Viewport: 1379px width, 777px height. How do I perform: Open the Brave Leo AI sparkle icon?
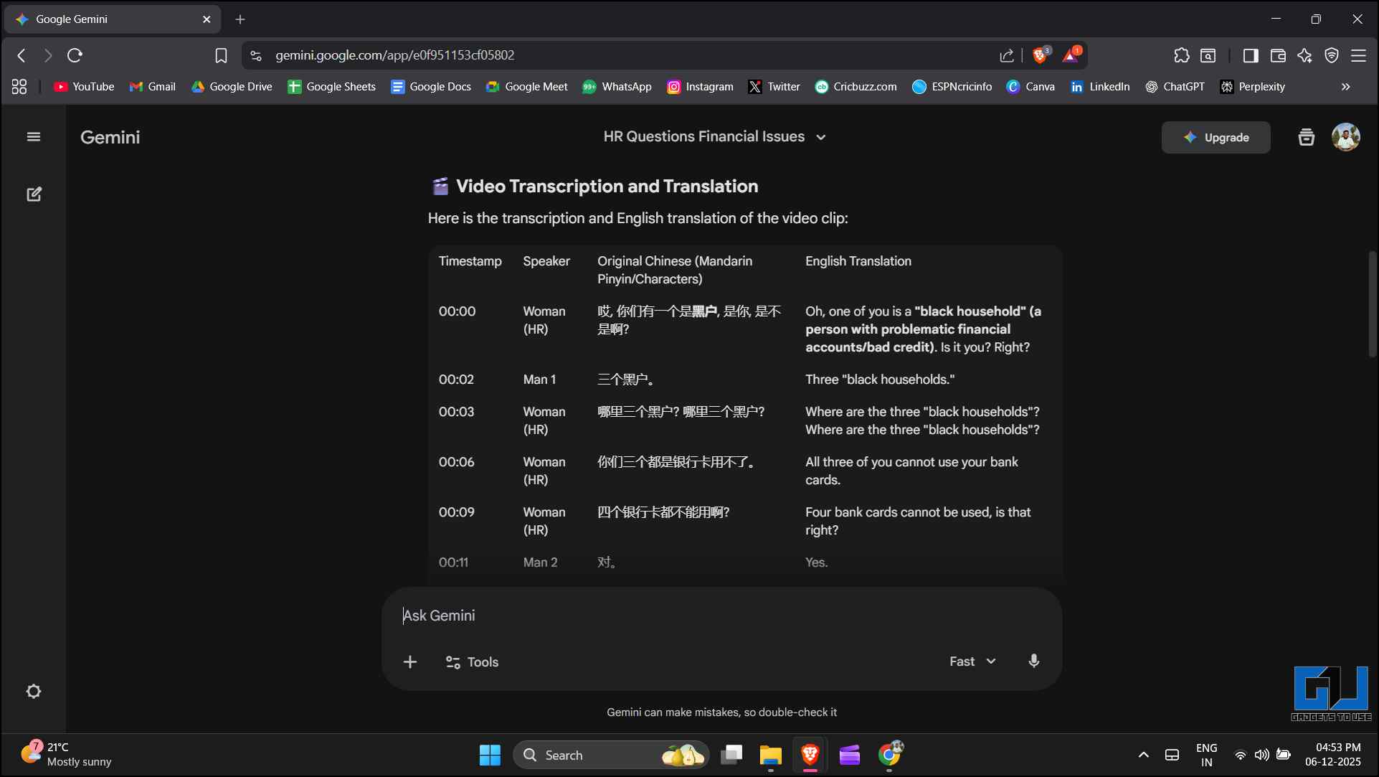click(1304, 55)
